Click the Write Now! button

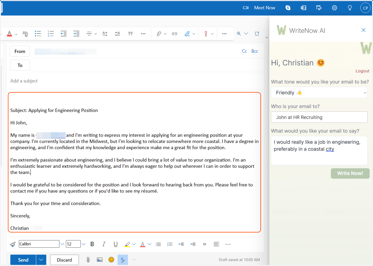[x=350, y=173]
